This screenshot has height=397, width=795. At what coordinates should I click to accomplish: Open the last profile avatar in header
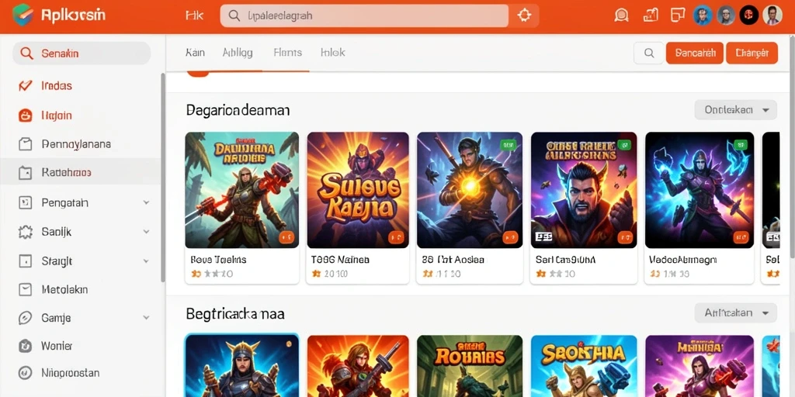[772, 16]
